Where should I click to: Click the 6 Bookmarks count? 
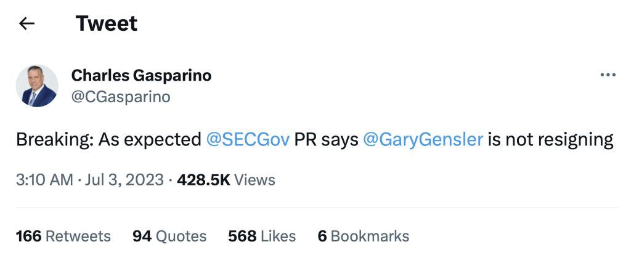tap(363, 236)
